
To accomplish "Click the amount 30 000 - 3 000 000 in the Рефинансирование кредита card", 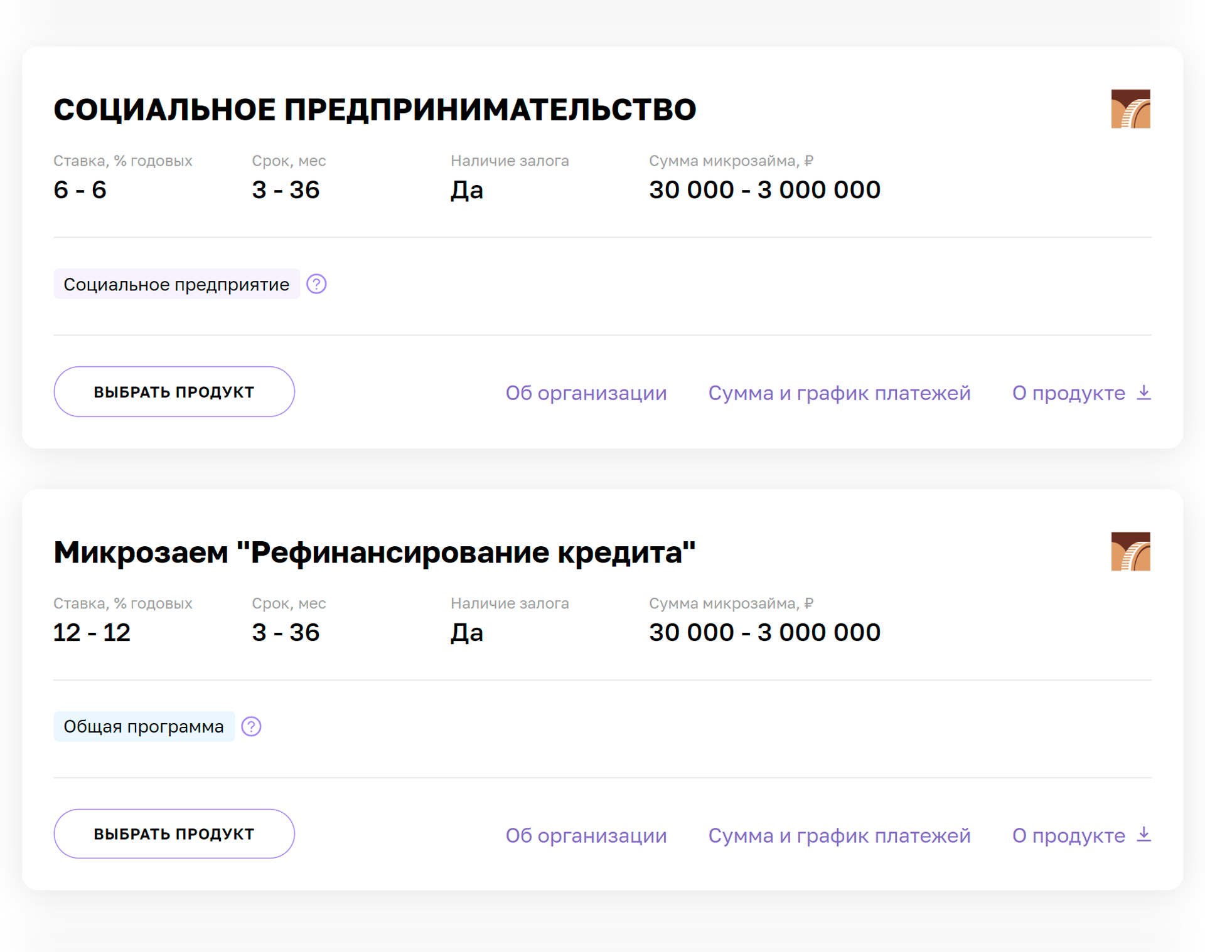I will (x=764, y=632).
